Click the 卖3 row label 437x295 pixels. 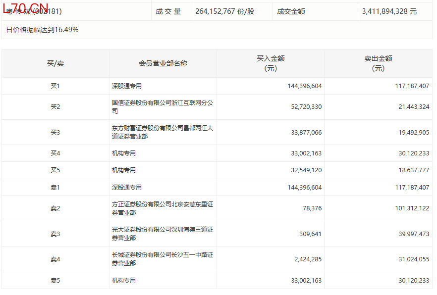click(x=55, y=234)
